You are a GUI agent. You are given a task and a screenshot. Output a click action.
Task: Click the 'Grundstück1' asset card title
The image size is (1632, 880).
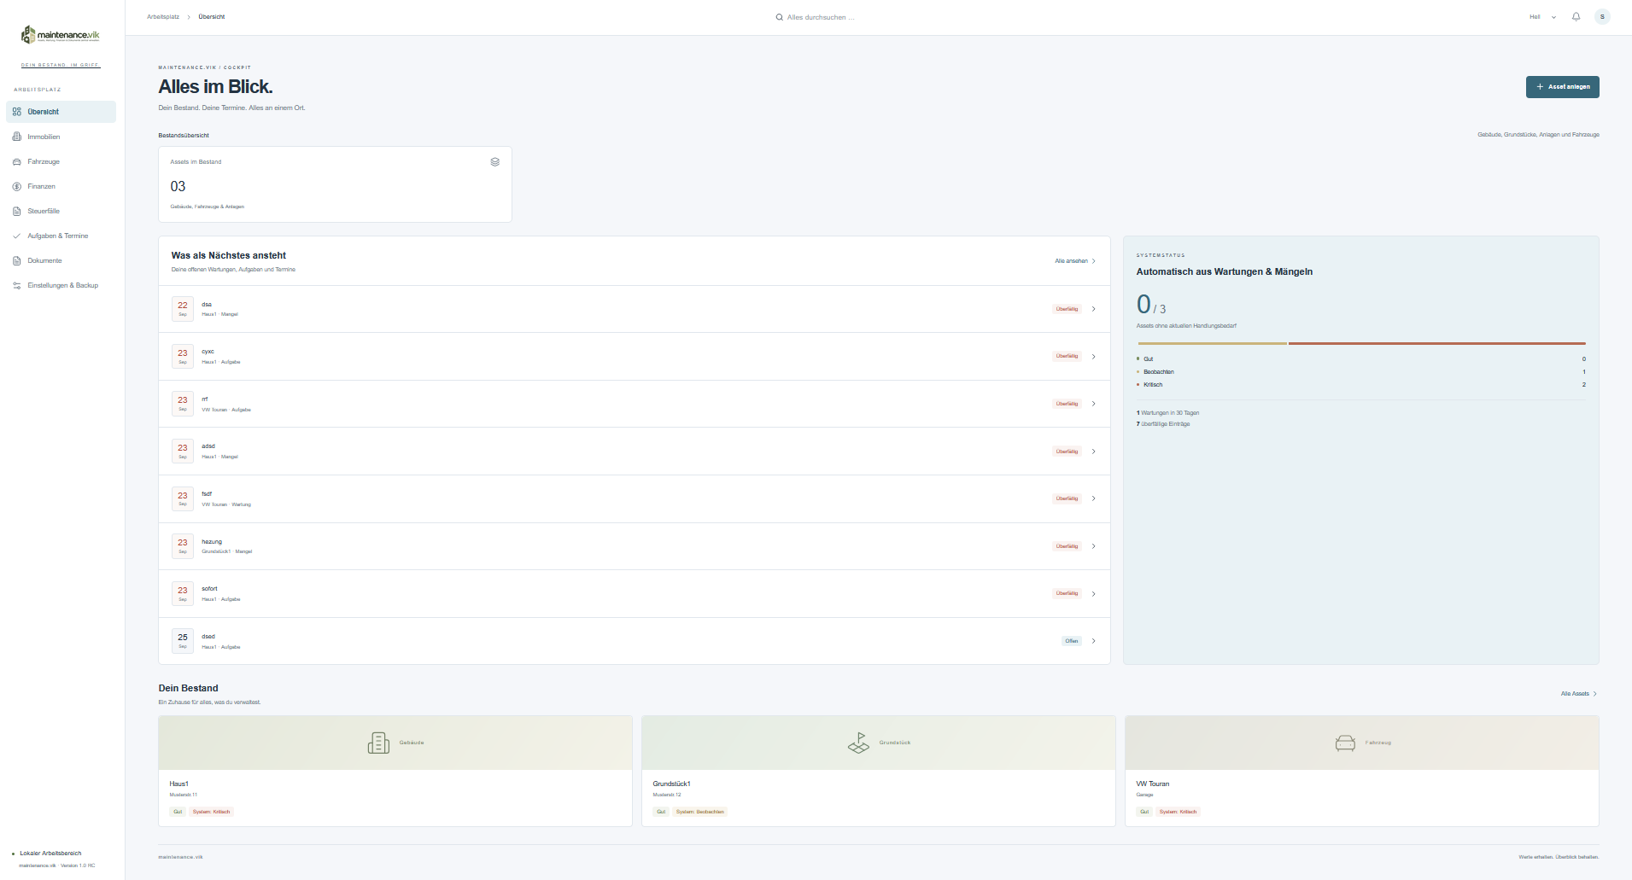672,784
